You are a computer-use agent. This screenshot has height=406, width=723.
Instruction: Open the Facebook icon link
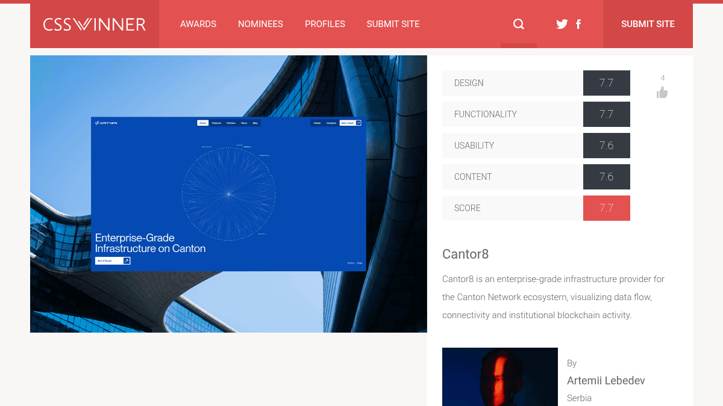[x=578, y=24]
